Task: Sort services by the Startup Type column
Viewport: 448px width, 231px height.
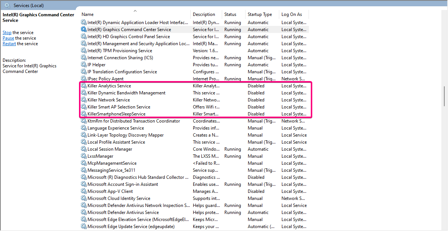Action: tap(260, 14)
